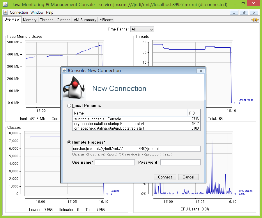Click the Username input field
Image resolution: width=262 pixels, height=218 pixels.
click(114, 162)
